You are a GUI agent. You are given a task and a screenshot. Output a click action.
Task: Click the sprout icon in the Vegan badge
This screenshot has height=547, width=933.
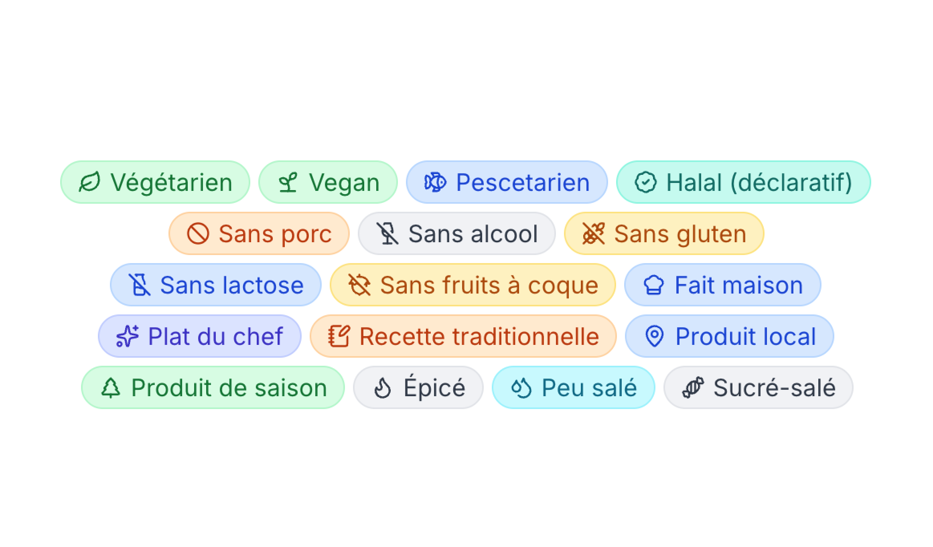click(x=288, y=182)
